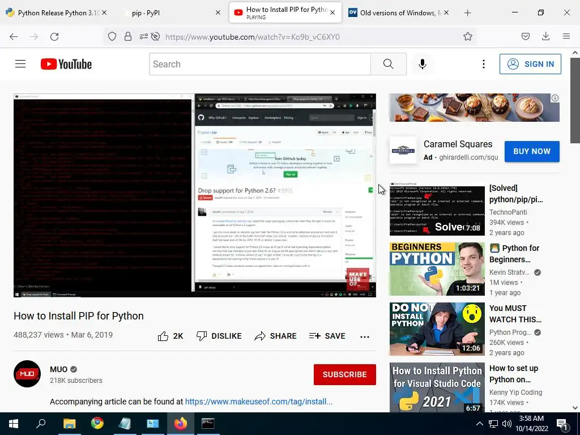Image resolution: width=580 pixels, height=435 pixels.
Task: Open the Do Not Install Python thumbnail
Action: (x=437, y=329)
